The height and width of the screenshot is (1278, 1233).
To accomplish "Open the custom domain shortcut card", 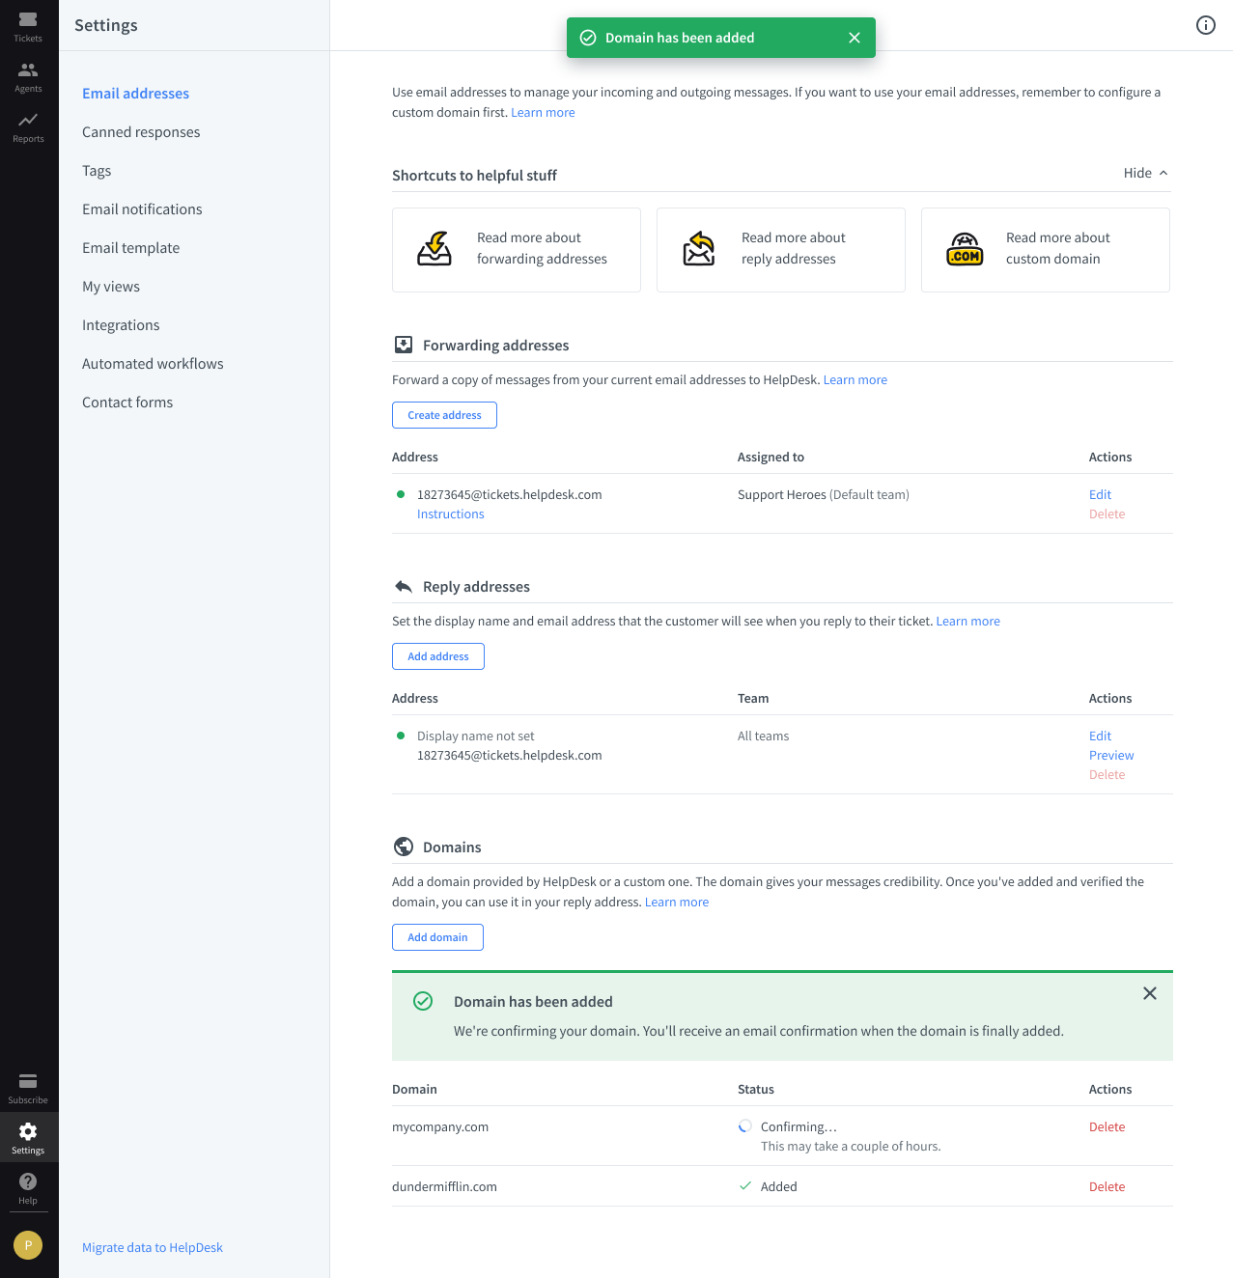I will (1045, 249).
